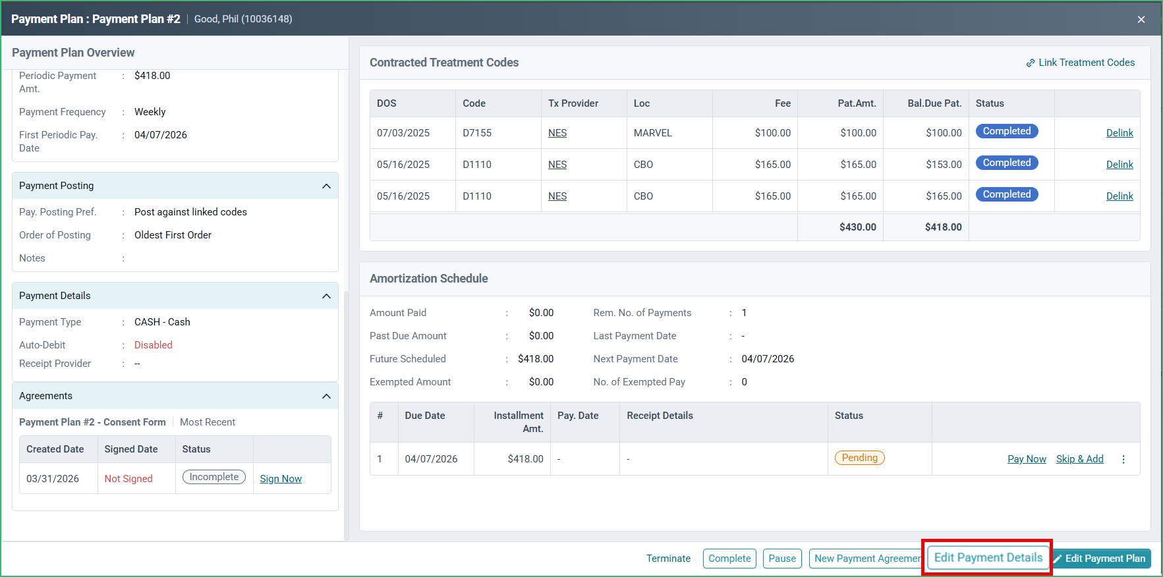Image resolution: width=1163 pixels, height=577 pixels.
Task: Collapse the Payment Details section
Action: coord(326,296)
